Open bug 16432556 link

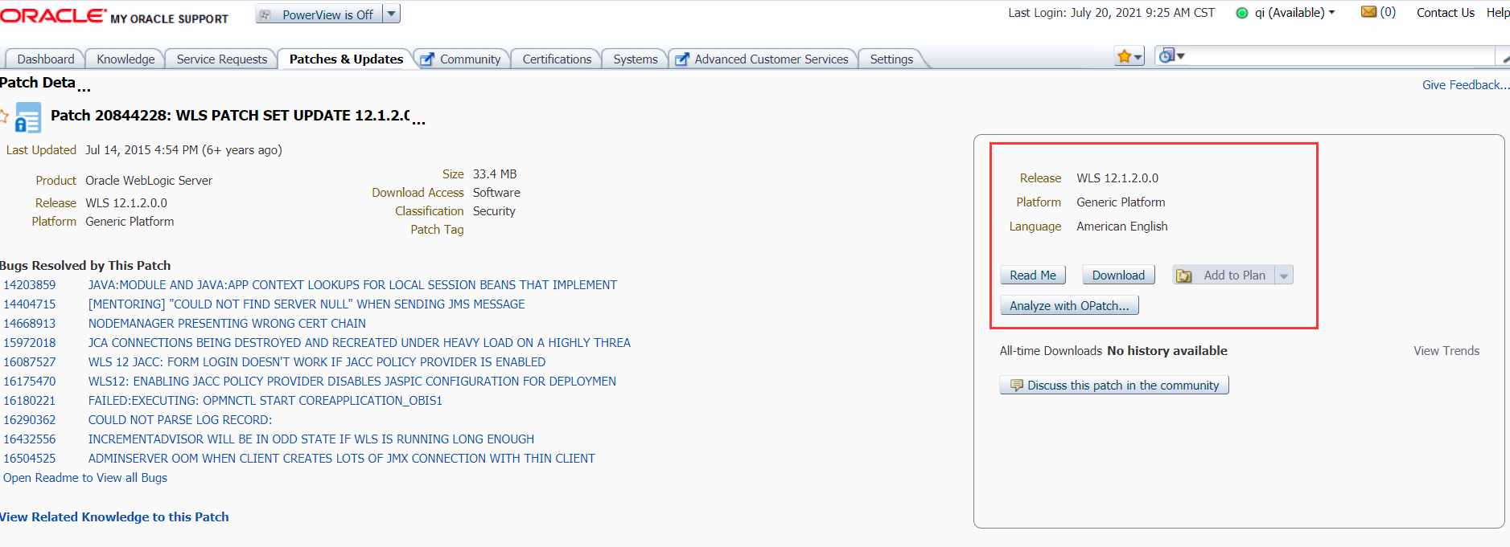point(30,439)
